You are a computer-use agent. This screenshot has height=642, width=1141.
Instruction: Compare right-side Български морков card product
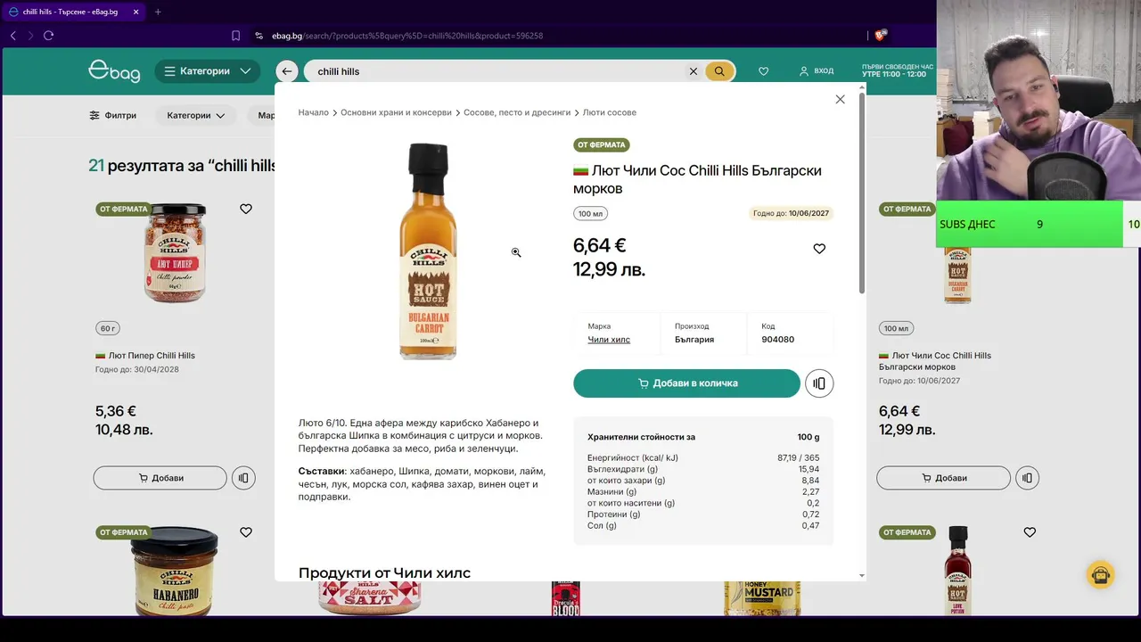1027,478
